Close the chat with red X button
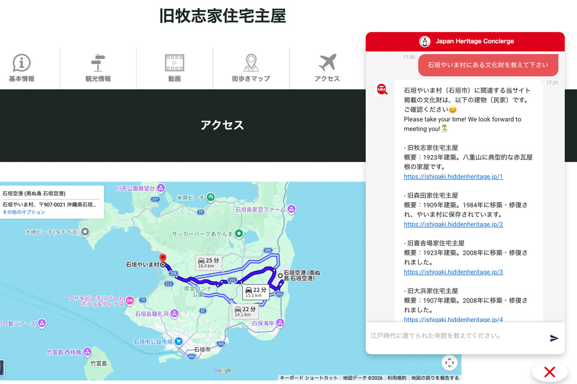The height and width of the screenshot is (384, 577). click(x=549, y=372)
